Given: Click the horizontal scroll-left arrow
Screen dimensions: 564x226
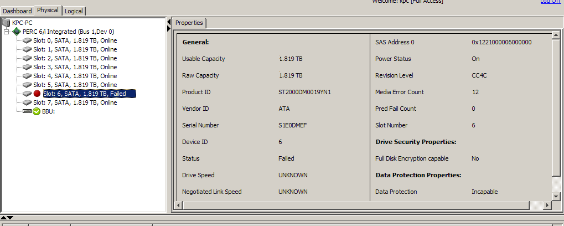Looking at the screenshot, I should [x=179, y=205].
